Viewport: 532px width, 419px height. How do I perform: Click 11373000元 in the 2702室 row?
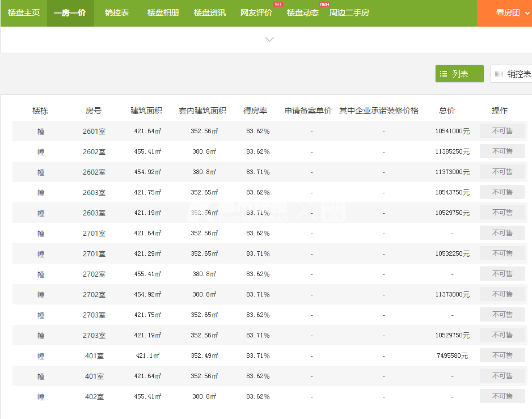tap(453, 294)
